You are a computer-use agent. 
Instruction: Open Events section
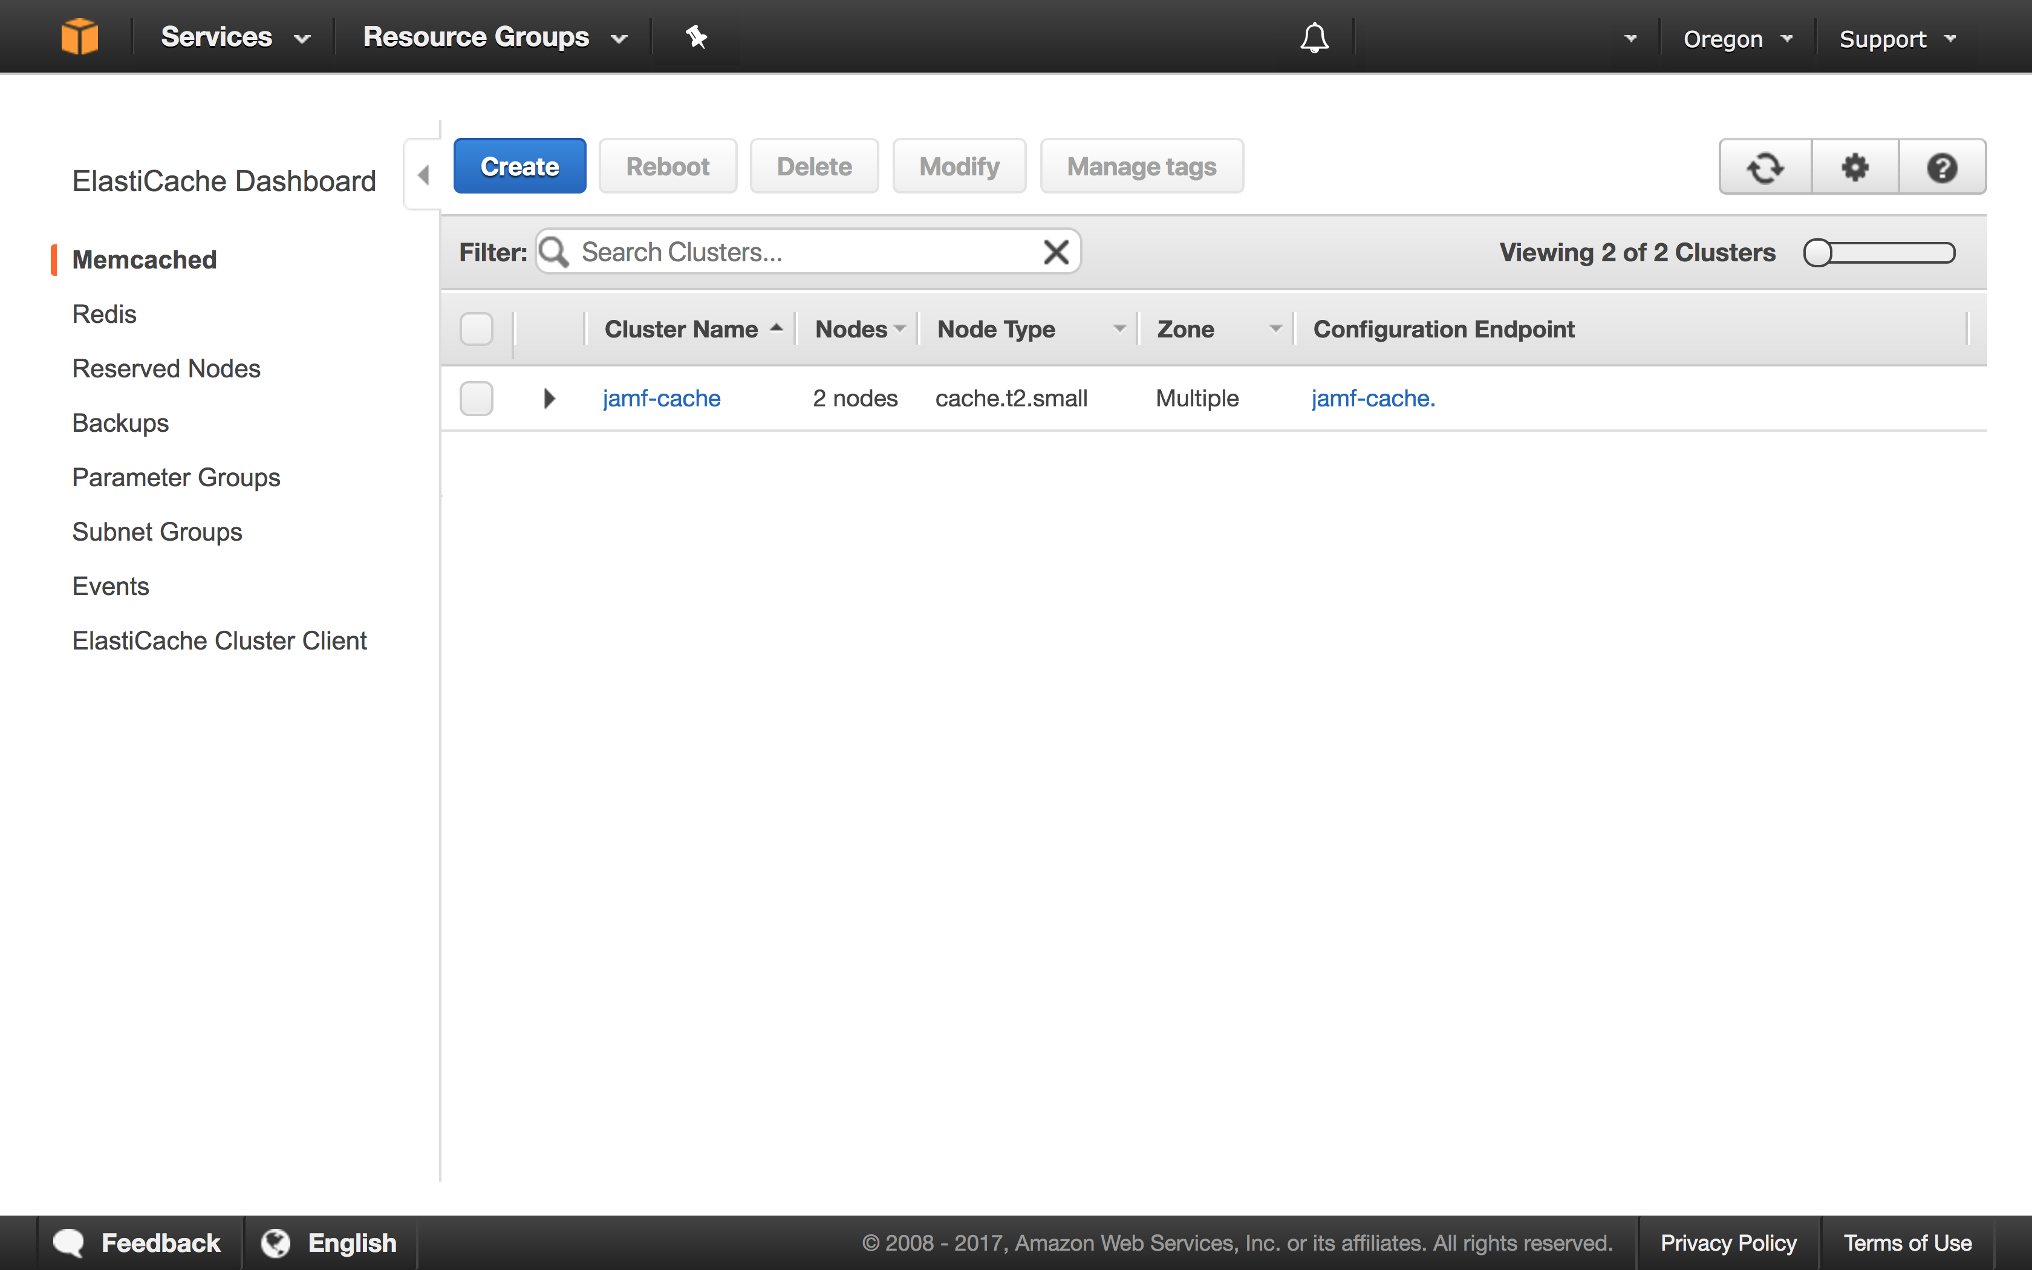(110, 586)
